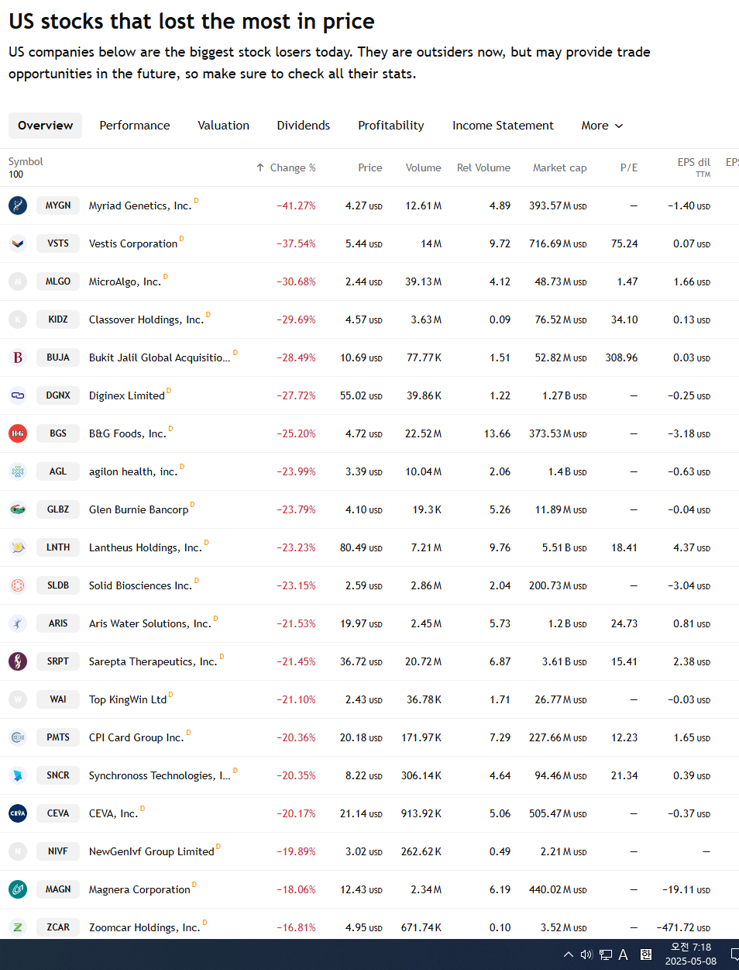Click the CEVA logo icon

point(18,813)
